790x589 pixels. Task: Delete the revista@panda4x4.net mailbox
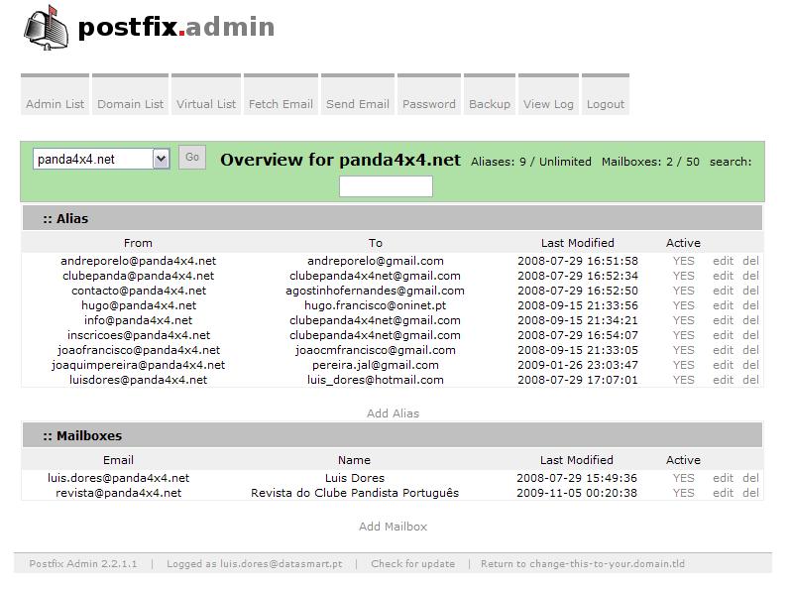pos(750,493)
